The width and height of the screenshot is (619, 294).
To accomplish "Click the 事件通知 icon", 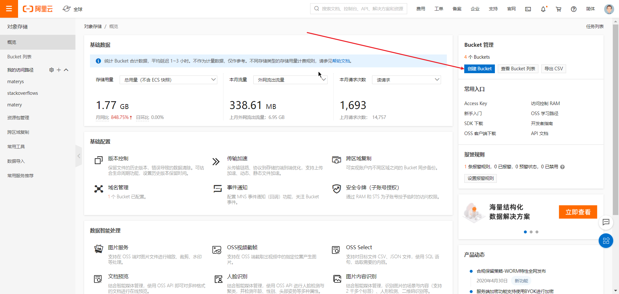I will tap(218, 189).
